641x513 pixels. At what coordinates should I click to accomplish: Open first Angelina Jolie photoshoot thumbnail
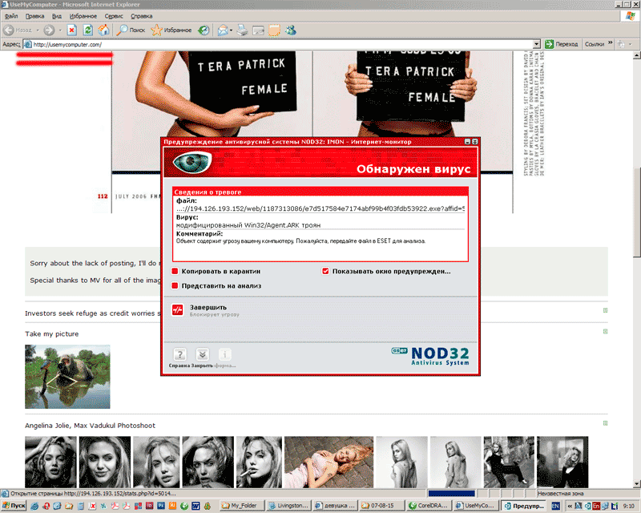[x=50, y=462]
